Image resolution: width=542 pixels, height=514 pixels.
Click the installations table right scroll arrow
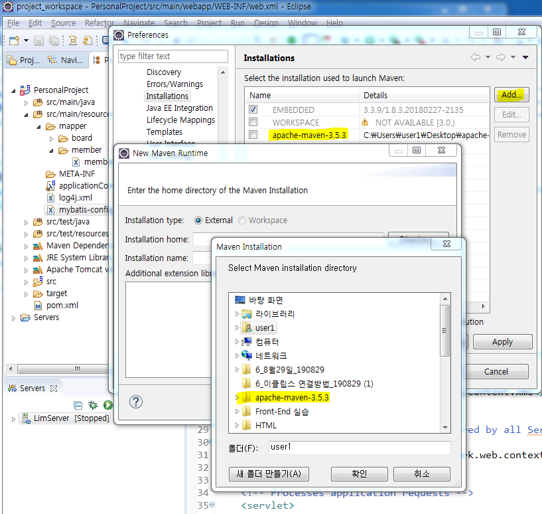(483, 306)
